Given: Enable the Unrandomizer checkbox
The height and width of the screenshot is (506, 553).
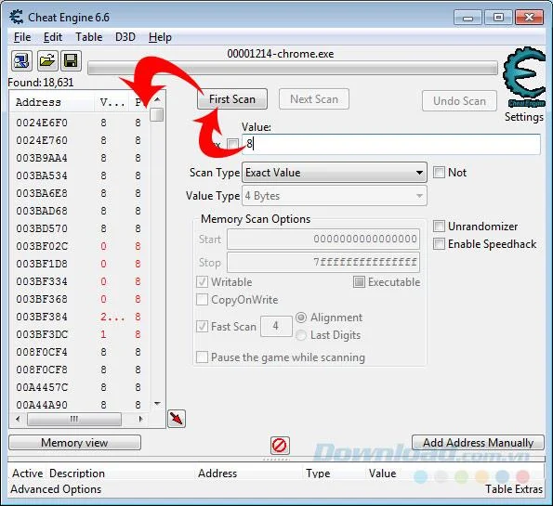Looking at the screenshot, I should (439, 226).
